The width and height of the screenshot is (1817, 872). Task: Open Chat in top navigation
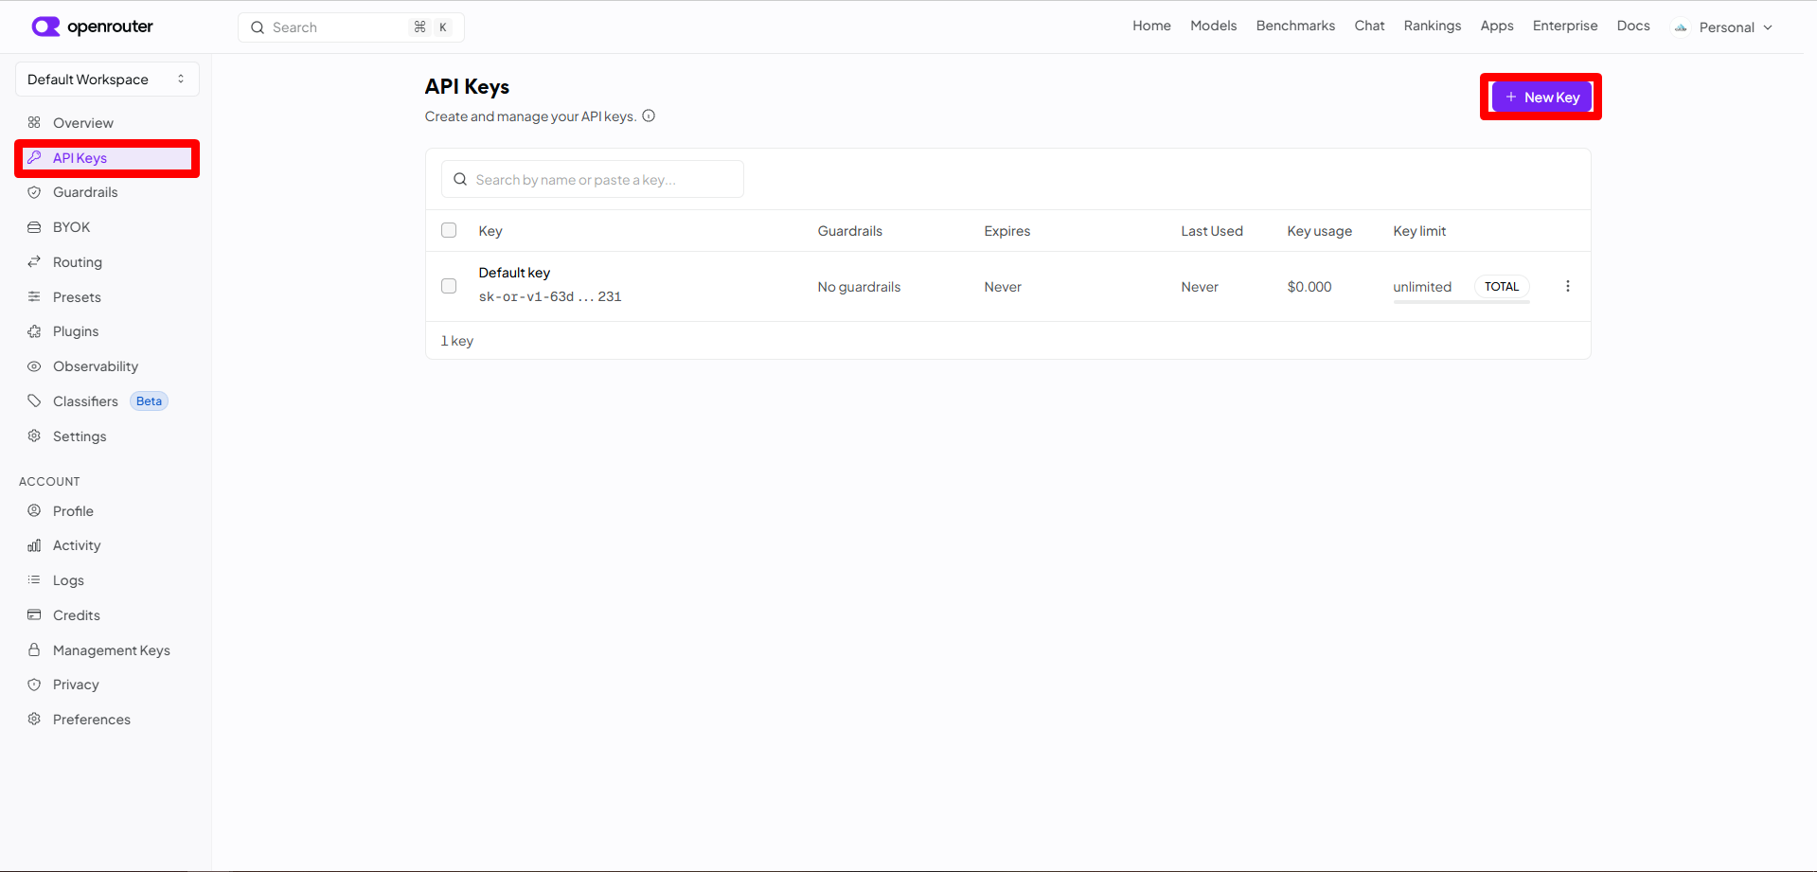coord(1369,26)
